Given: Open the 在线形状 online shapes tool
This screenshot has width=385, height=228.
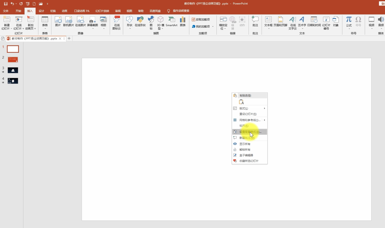Looking at the screenshot, I should (x=140, y=22).
